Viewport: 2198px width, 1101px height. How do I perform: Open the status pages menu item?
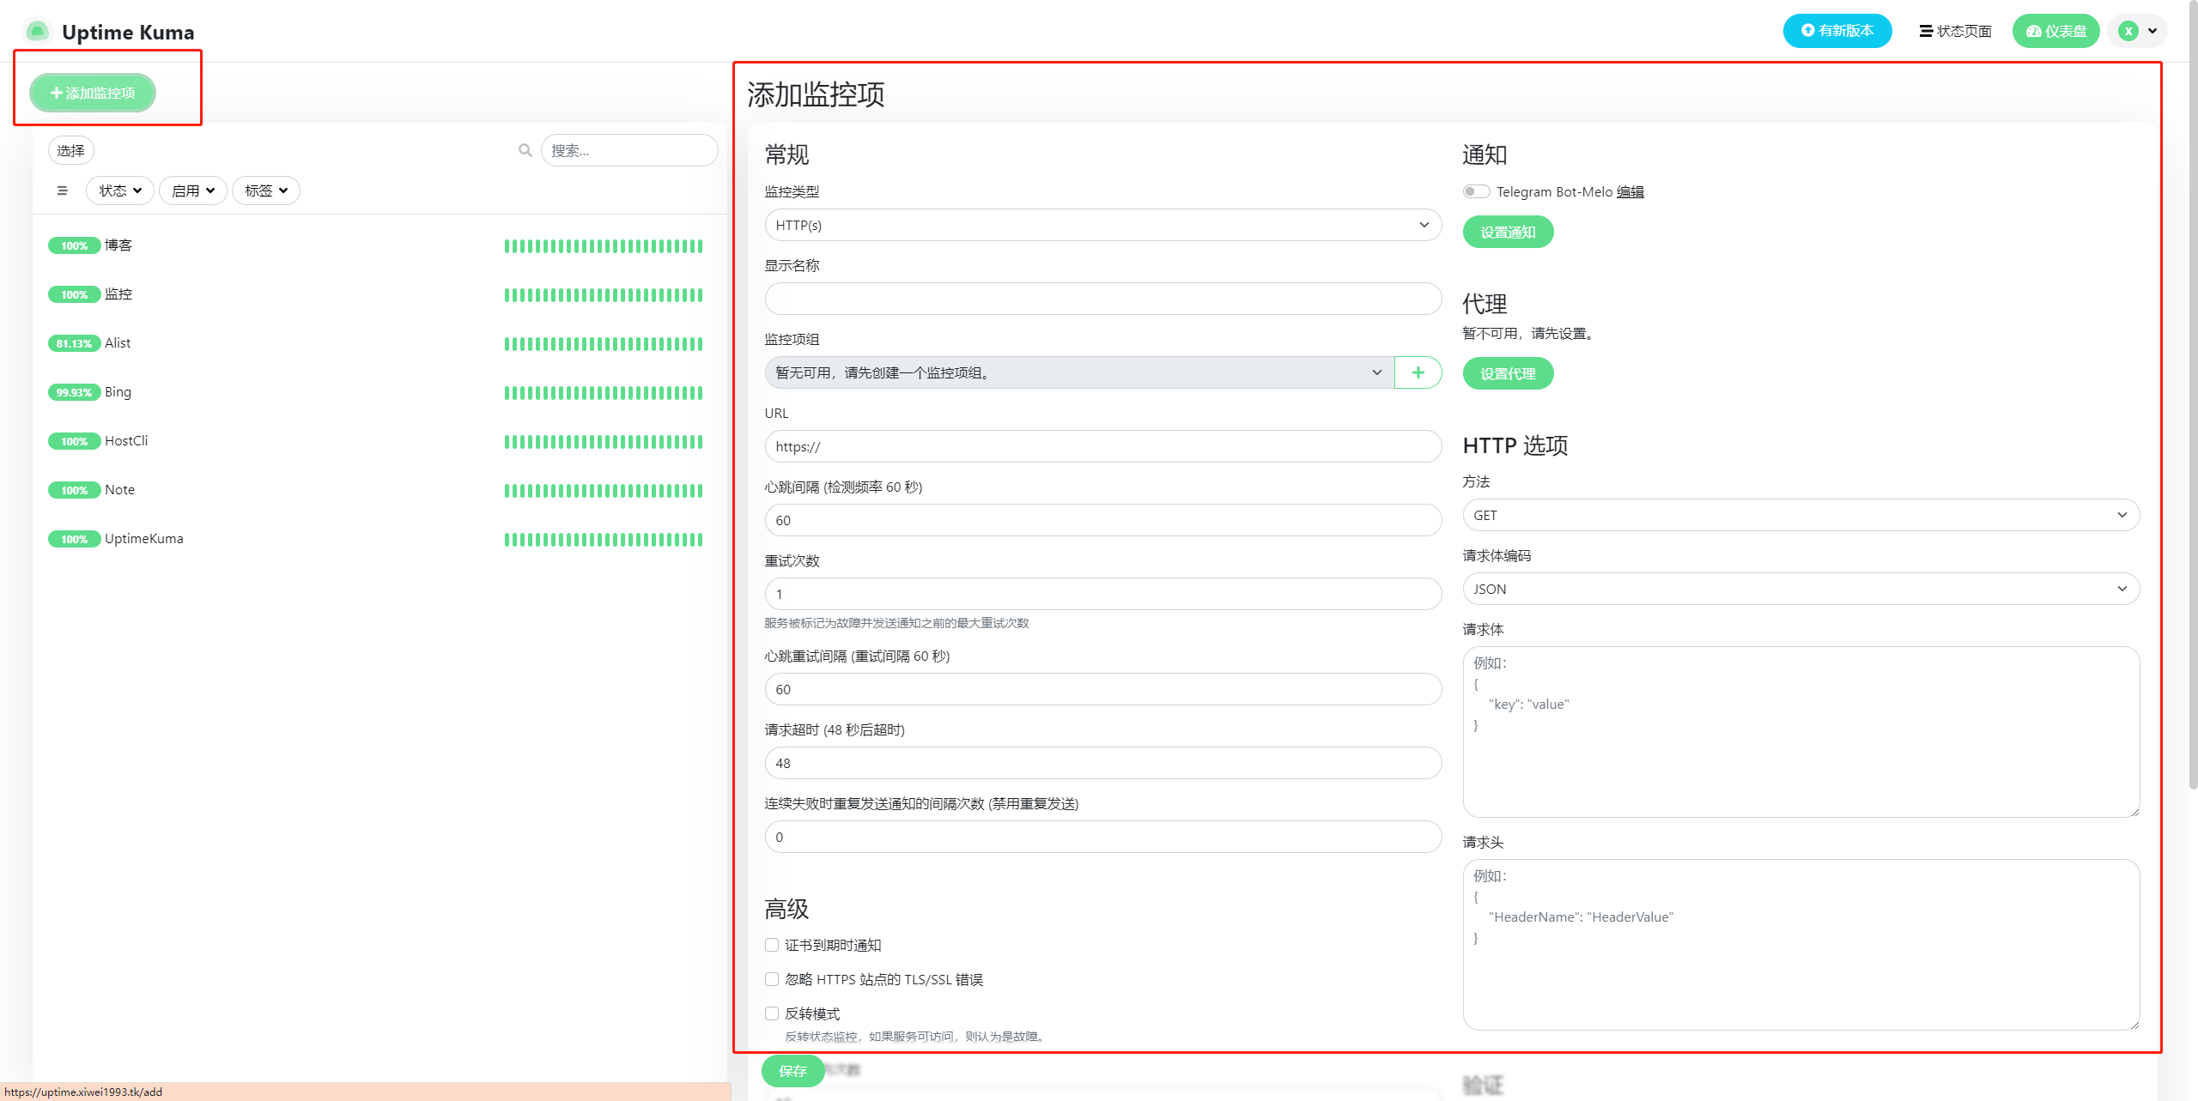click(1955, 31)
